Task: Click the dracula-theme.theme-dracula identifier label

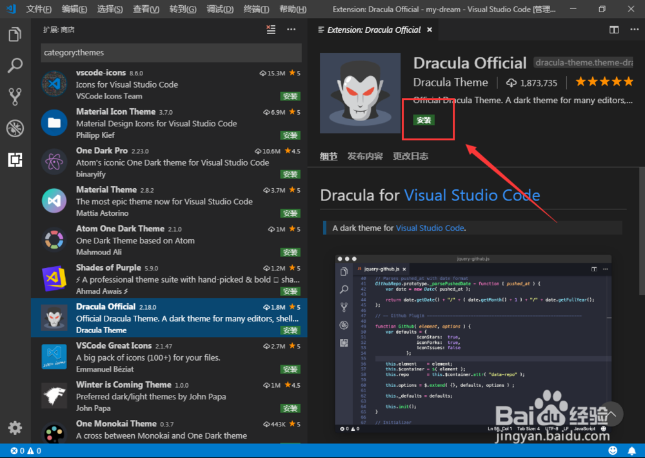Action: point(583,62)
